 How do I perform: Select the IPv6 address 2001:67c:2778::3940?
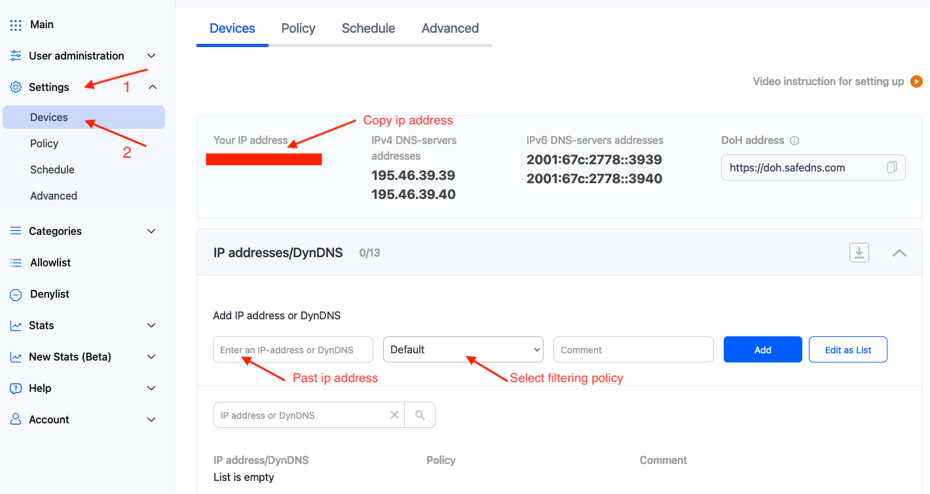[594, 179]
